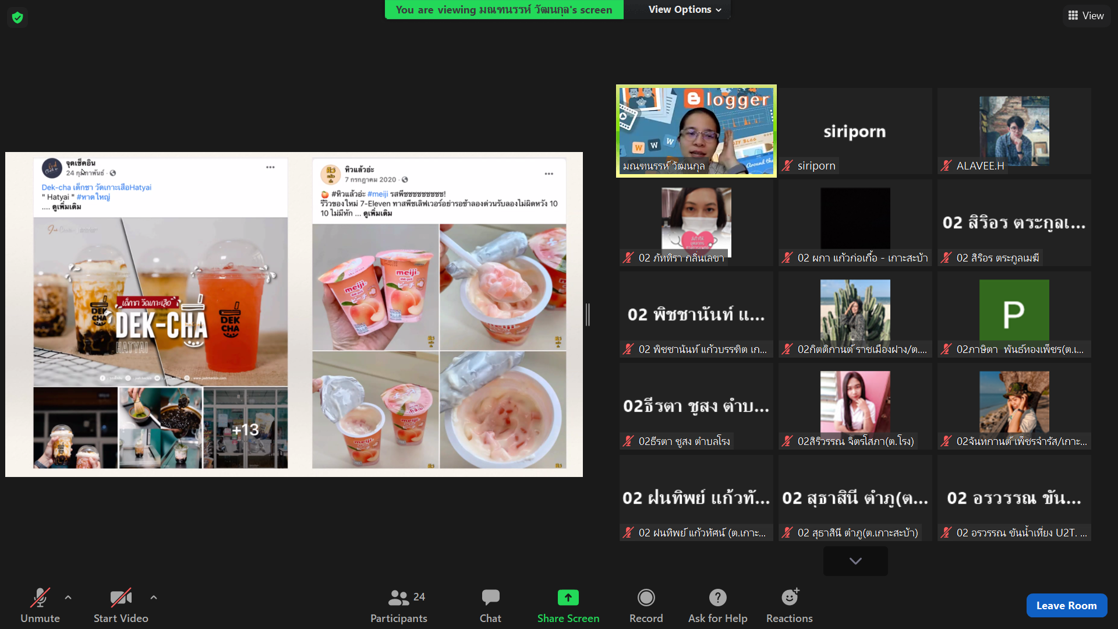Viewport: 1118px width, 629px height.
Task: Select the 02จันทกานต์ beach photo tile
Action: coord(1014,407)
